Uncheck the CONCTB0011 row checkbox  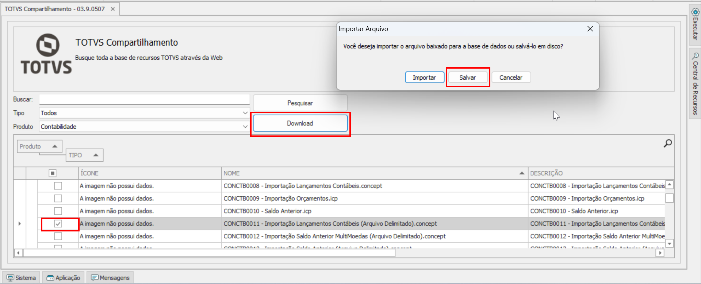(58, 223)
